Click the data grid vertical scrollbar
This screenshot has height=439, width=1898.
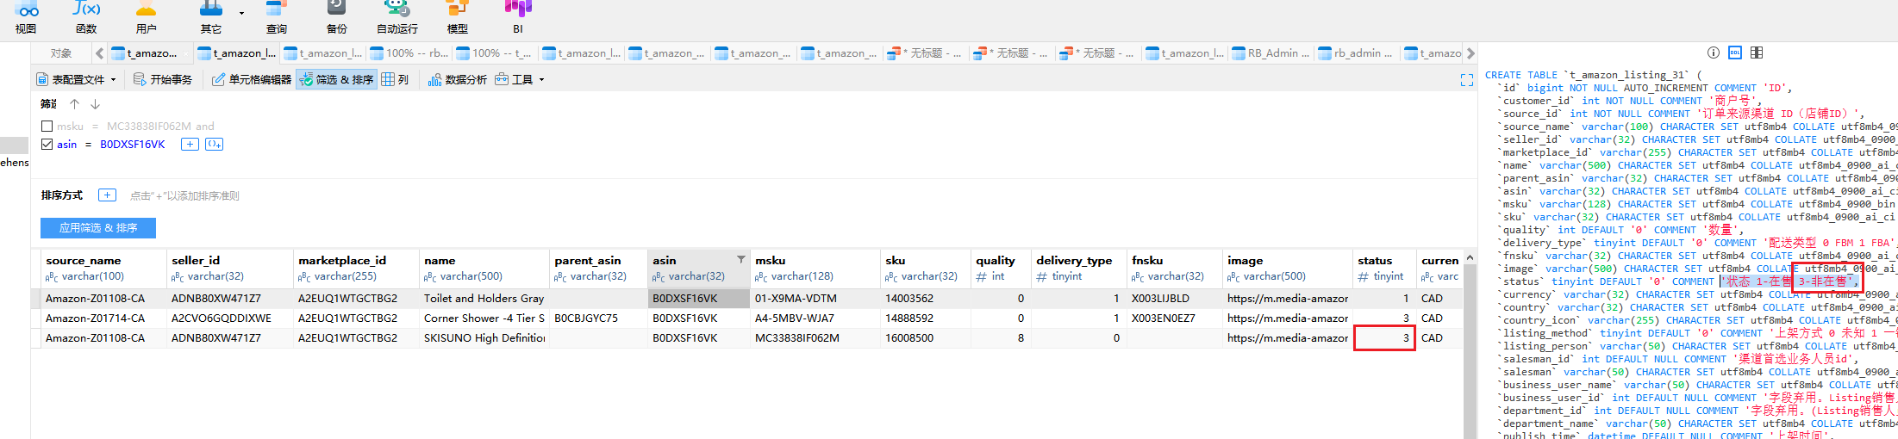[1470, 344]
